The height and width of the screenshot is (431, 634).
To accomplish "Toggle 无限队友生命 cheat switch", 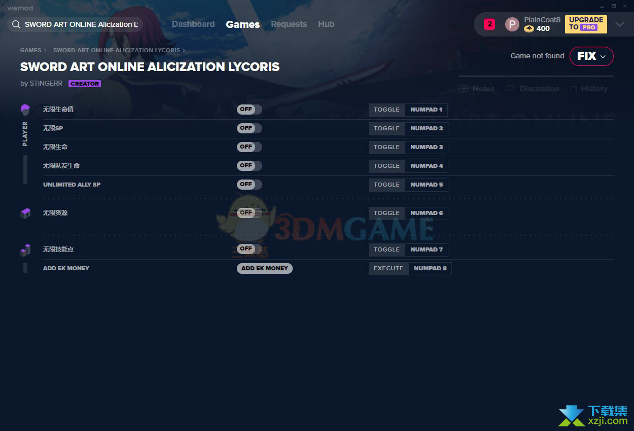I will pos(250,166).
